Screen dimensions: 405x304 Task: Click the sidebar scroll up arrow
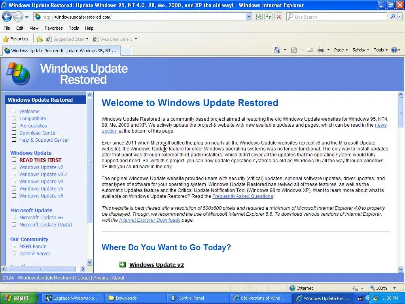[90, 95]
